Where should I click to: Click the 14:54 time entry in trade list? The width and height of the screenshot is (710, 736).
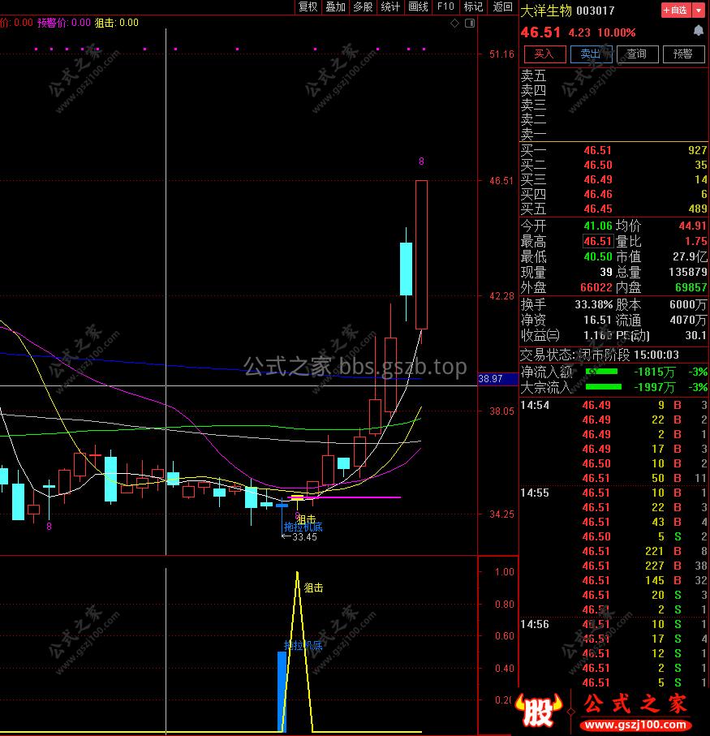535,405
